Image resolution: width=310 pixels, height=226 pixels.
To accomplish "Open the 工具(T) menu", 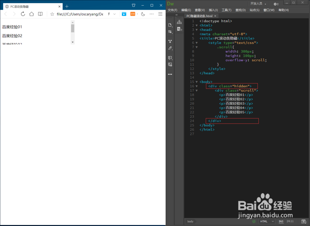I will [226, 10].
